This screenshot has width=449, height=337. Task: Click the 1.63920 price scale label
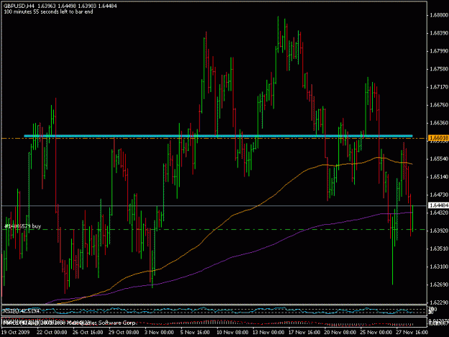point(439,231)
